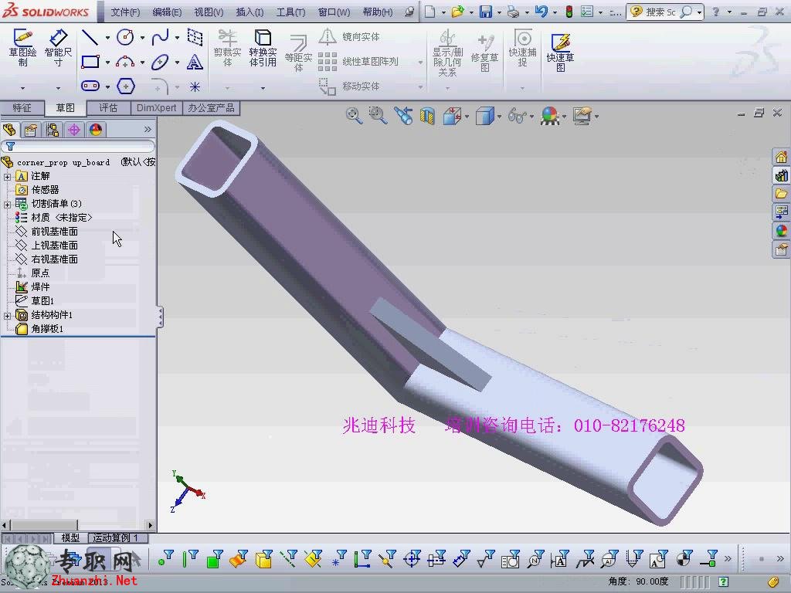The image size is (791, 593).
Task: Select the 智能尺寸 smart dimension tool
Action: coord(58,47)
